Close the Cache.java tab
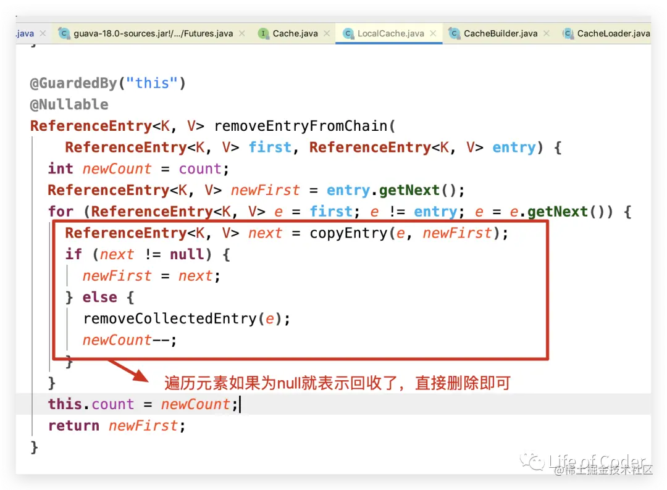667x490 pixels. [327, 33]
